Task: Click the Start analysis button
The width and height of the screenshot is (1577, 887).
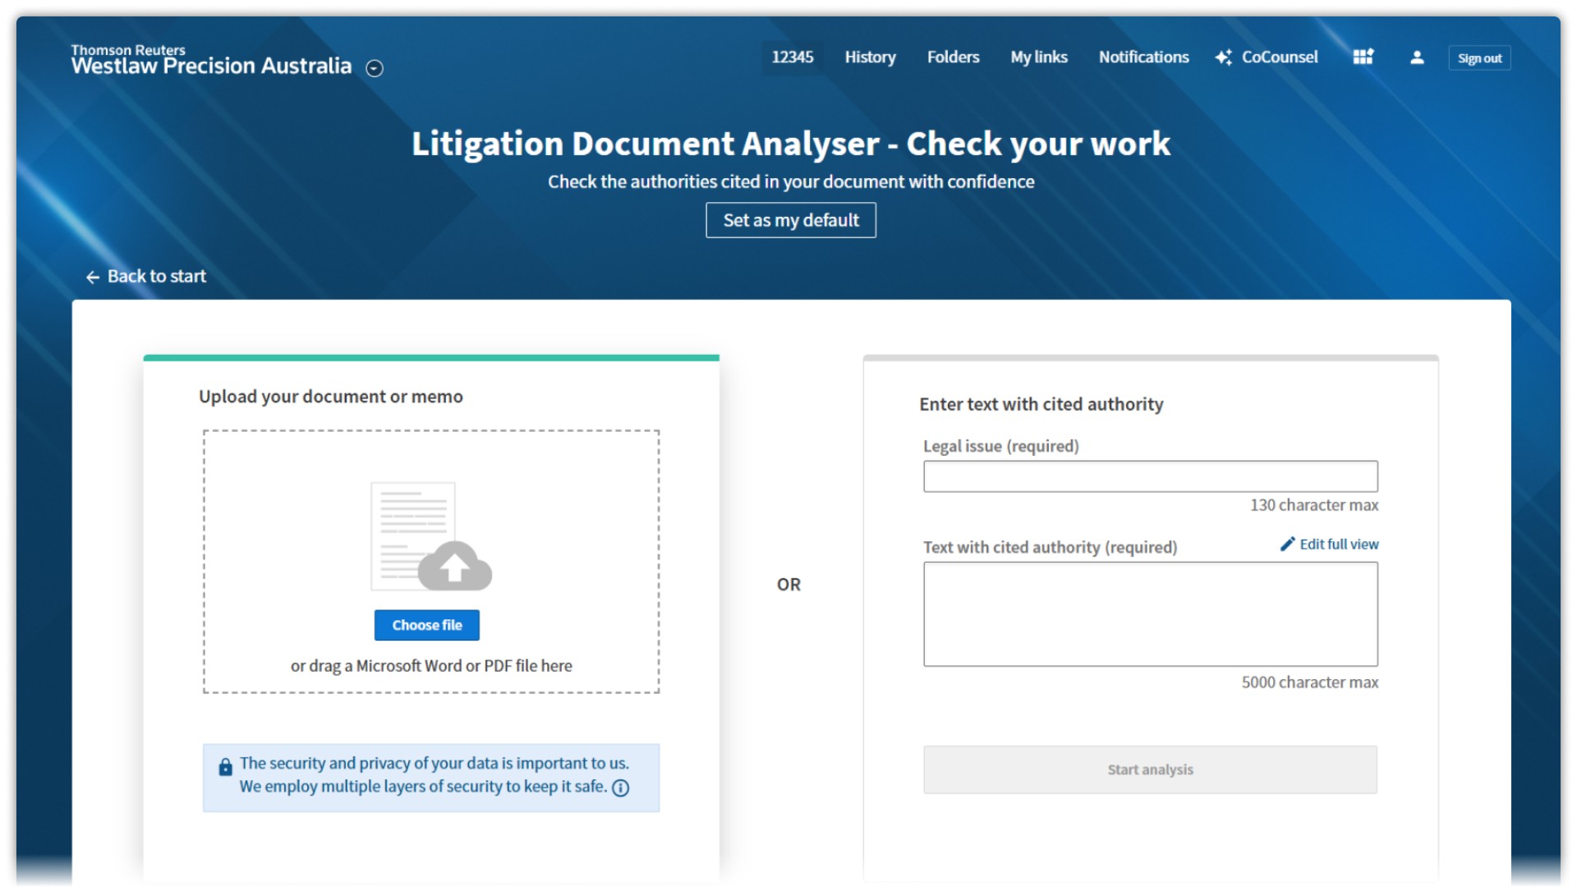Action: [x=1150, y=770]
